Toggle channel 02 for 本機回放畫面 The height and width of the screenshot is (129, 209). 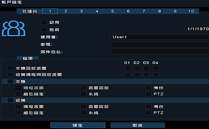137,68
